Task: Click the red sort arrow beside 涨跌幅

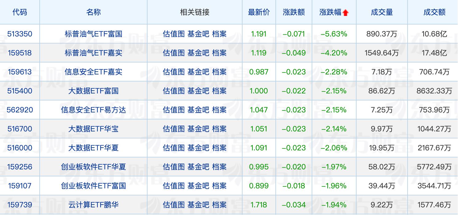Action: pos(345,12)
